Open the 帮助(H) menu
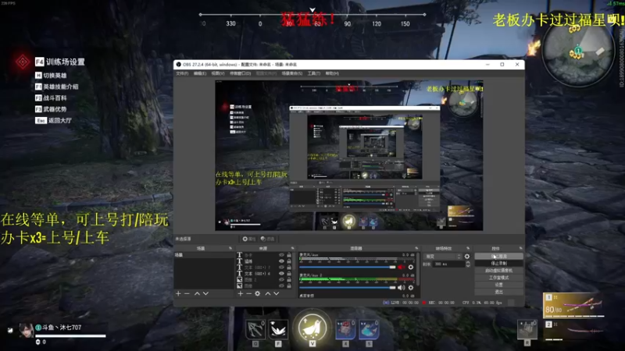 [332, 73]
